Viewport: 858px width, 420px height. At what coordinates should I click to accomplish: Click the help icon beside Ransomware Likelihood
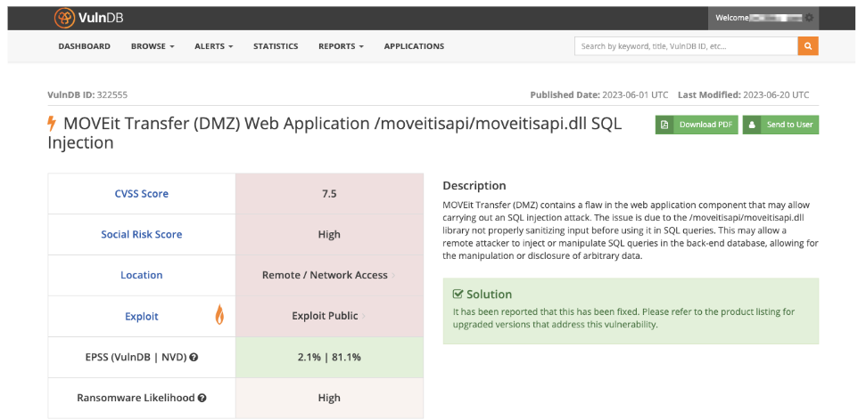[x=202, y=398]
